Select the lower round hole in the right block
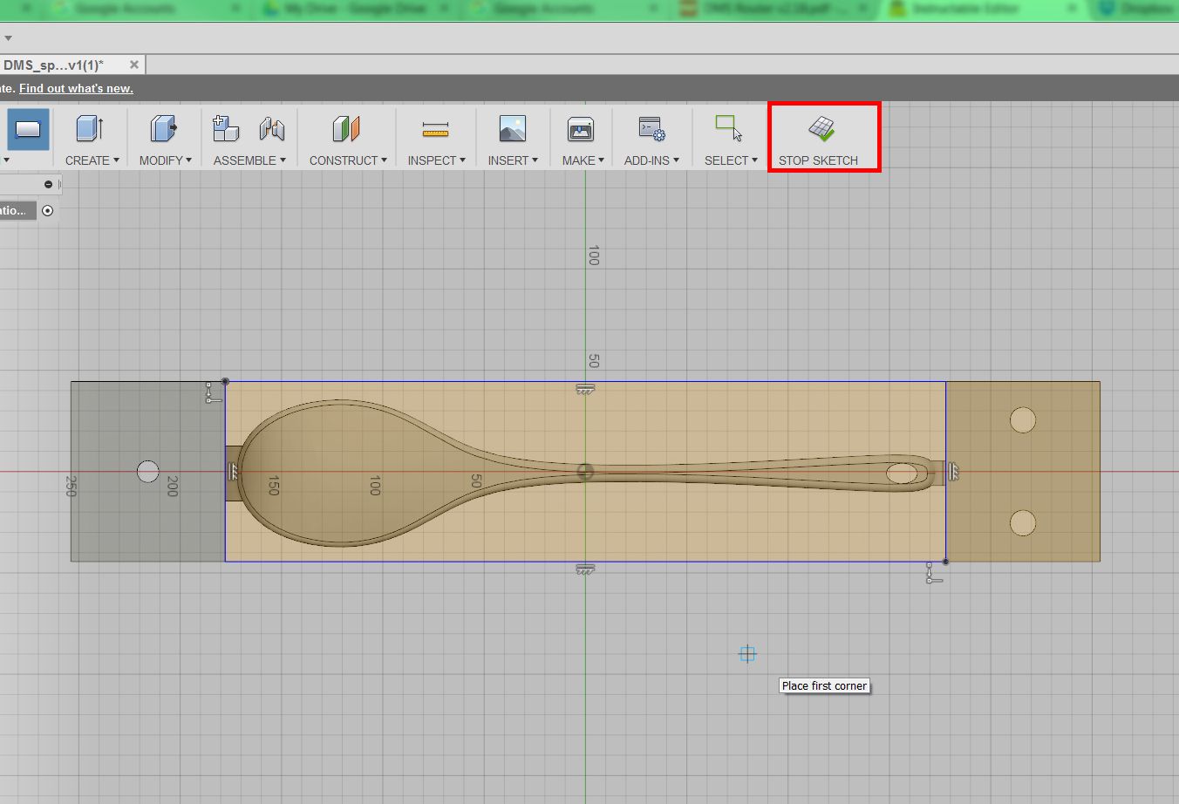1179x804 pixels. pos(1023,523)
